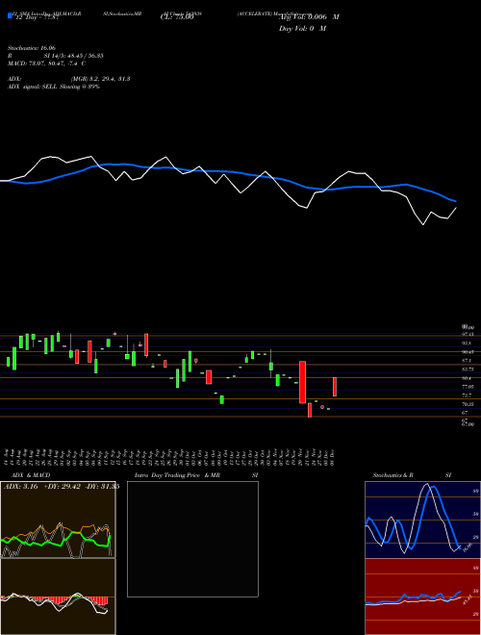Click the 80.4 price axis label
The height and width of the screenshot is (635, 481).
[x=466, y=378]
